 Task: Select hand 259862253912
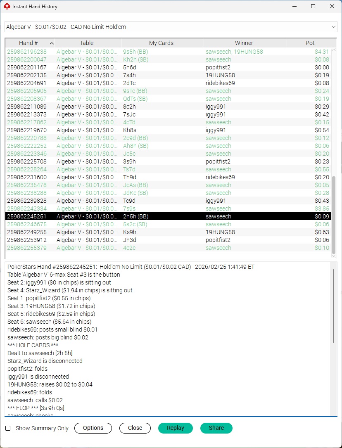[x=168, y=240]
